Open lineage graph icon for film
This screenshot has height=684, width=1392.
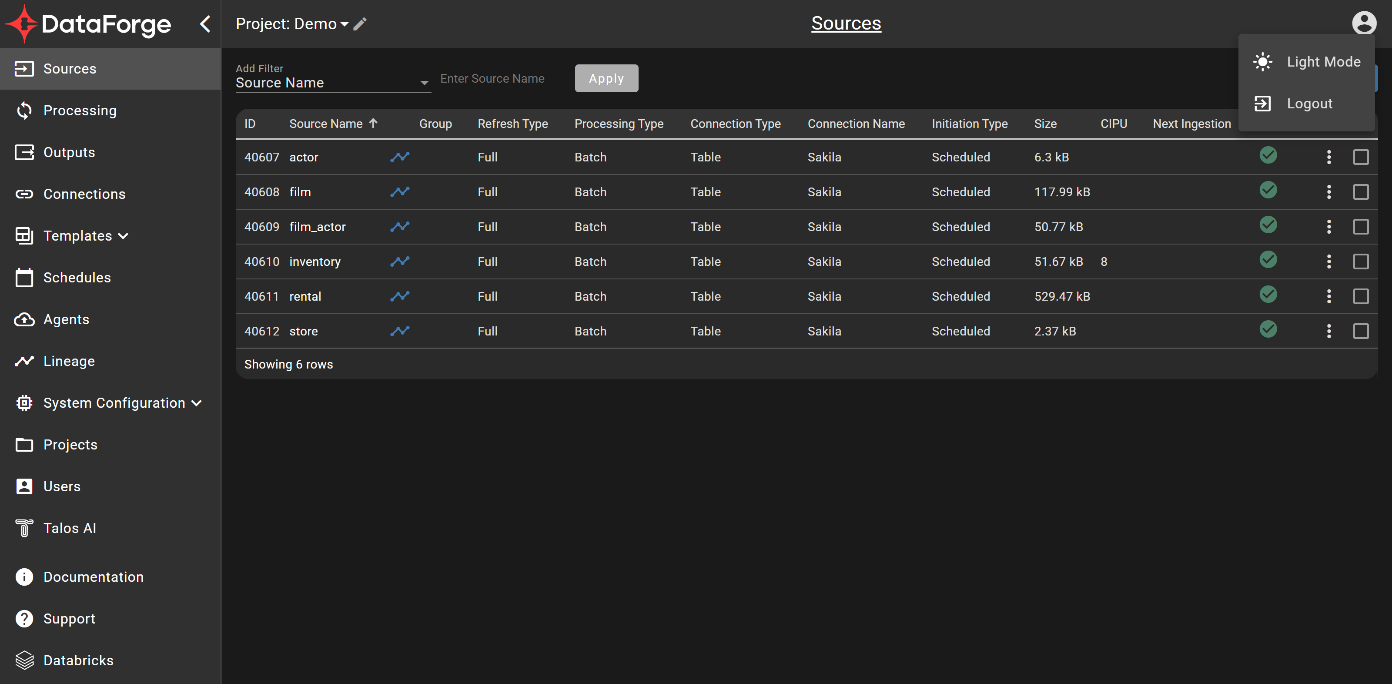coord(400,192)
